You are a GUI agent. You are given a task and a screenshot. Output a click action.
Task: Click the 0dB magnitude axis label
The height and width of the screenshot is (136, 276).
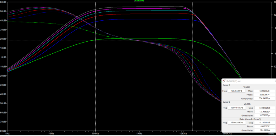click(4, 57)
